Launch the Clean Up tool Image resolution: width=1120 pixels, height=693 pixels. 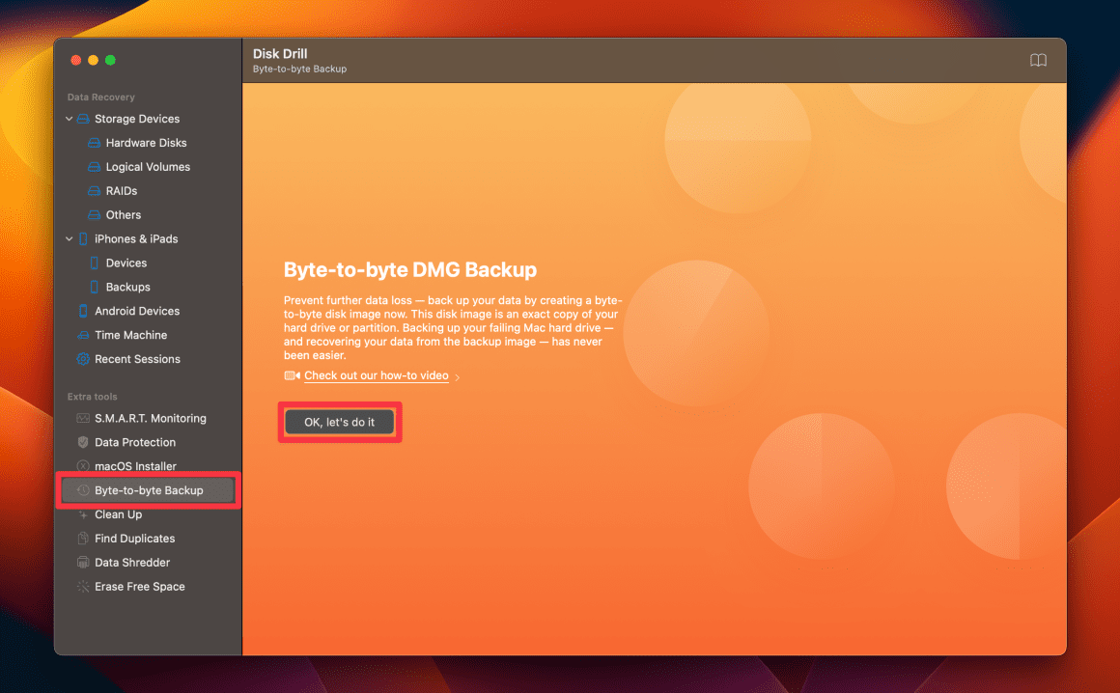click(117, 513)
